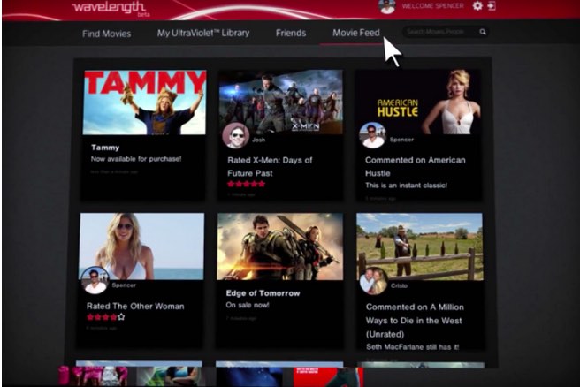Click Spencer username on American Hustle card
The height and width of the screenshot is (387, 580).
coord(401,140)
